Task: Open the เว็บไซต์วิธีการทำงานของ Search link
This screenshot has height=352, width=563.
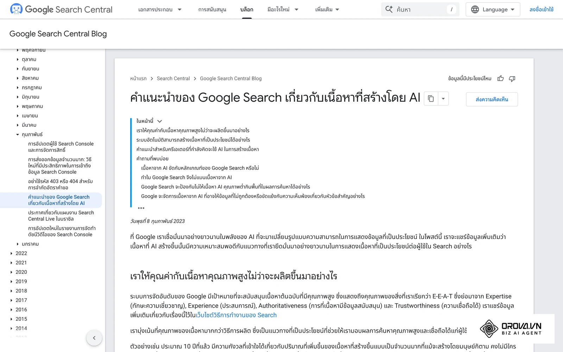Action: pyautogui.click(x=236, y=315)
